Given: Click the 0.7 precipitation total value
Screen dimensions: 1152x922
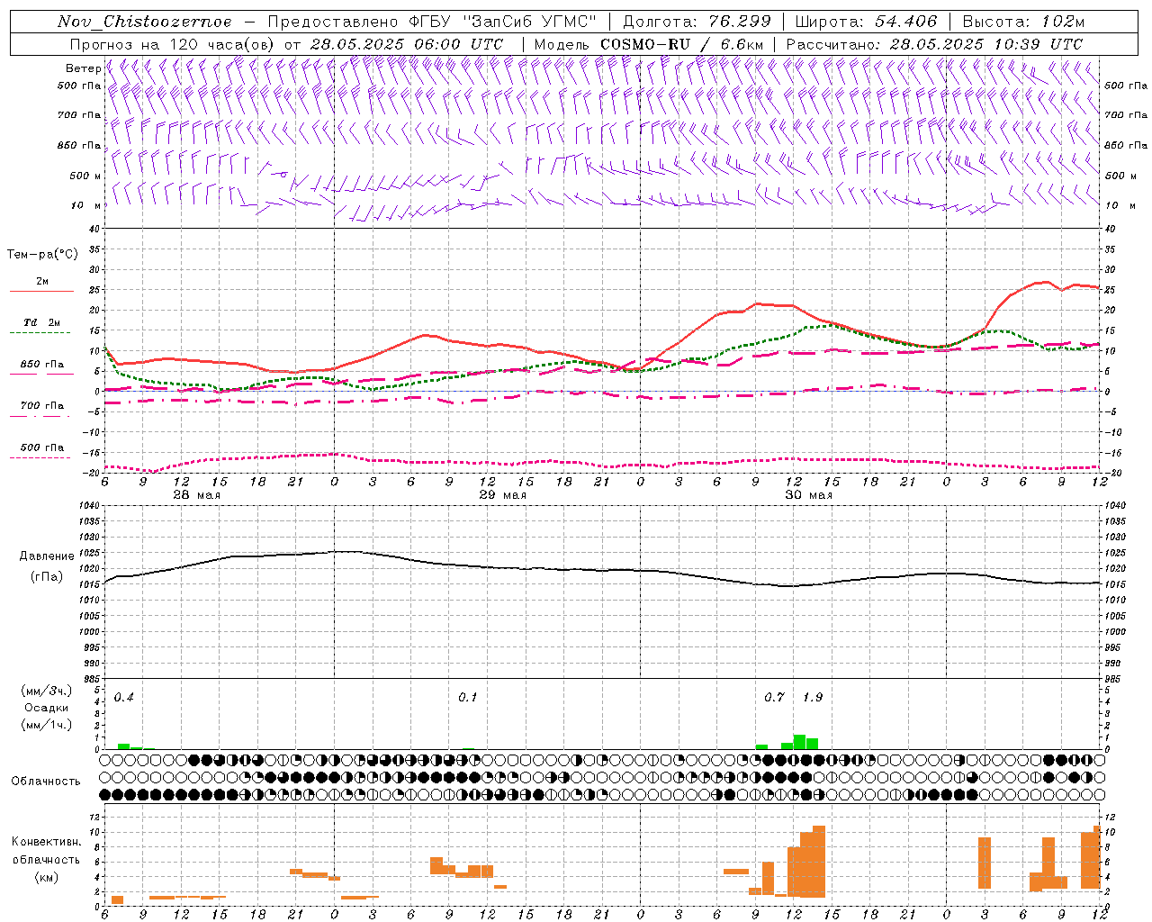Looking at the screenshot, I should pyautogui.click(x=774, y=698).
